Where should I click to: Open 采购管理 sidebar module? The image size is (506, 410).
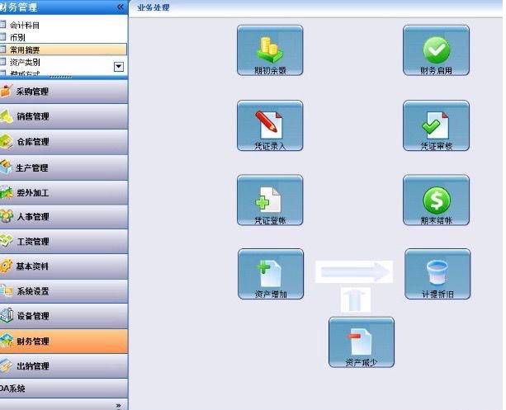(x=64, y=92)
